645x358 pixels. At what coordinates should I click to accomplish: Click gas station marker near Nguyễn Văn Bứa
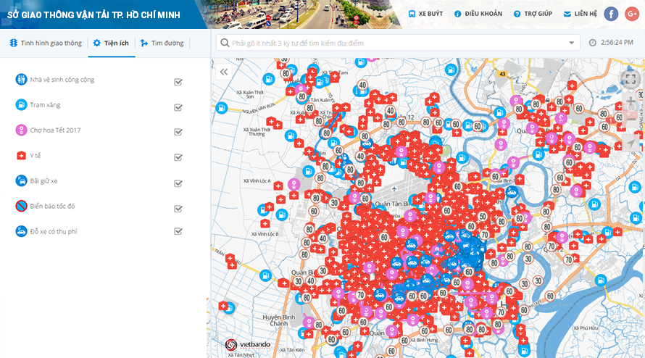221,108
